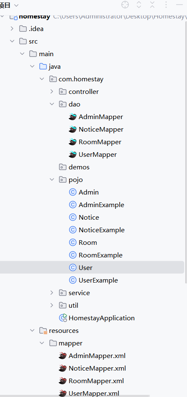Collapse the src folder chevron

tap(12, 41)
